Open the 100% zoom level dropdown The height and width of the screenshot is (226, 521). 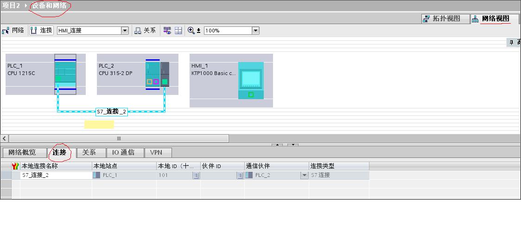click(255, 31)
